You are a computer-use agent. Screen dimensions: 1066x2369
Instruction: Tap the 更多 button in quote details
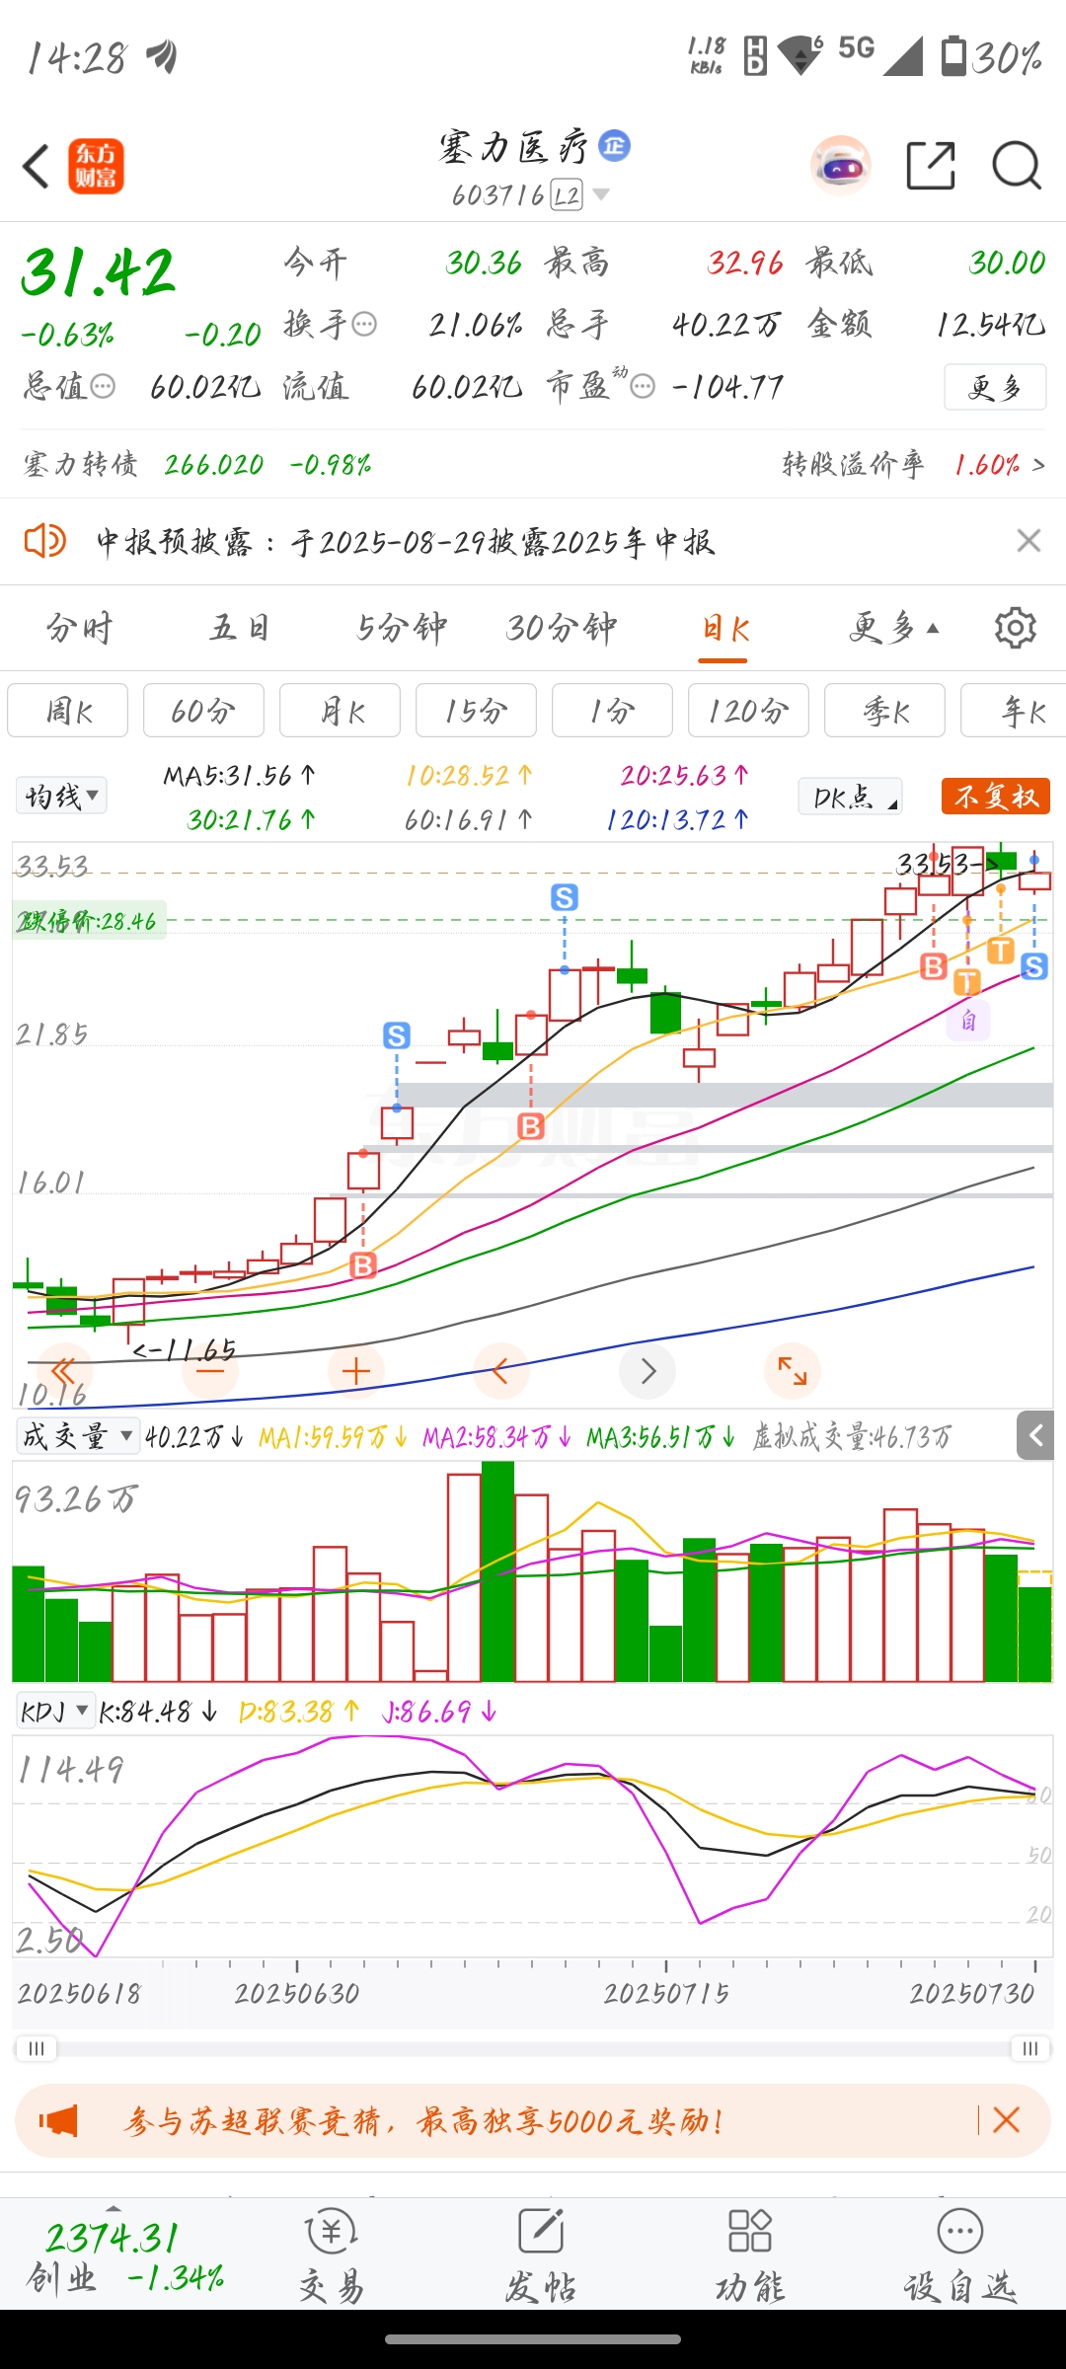click(x=995, y=387)
